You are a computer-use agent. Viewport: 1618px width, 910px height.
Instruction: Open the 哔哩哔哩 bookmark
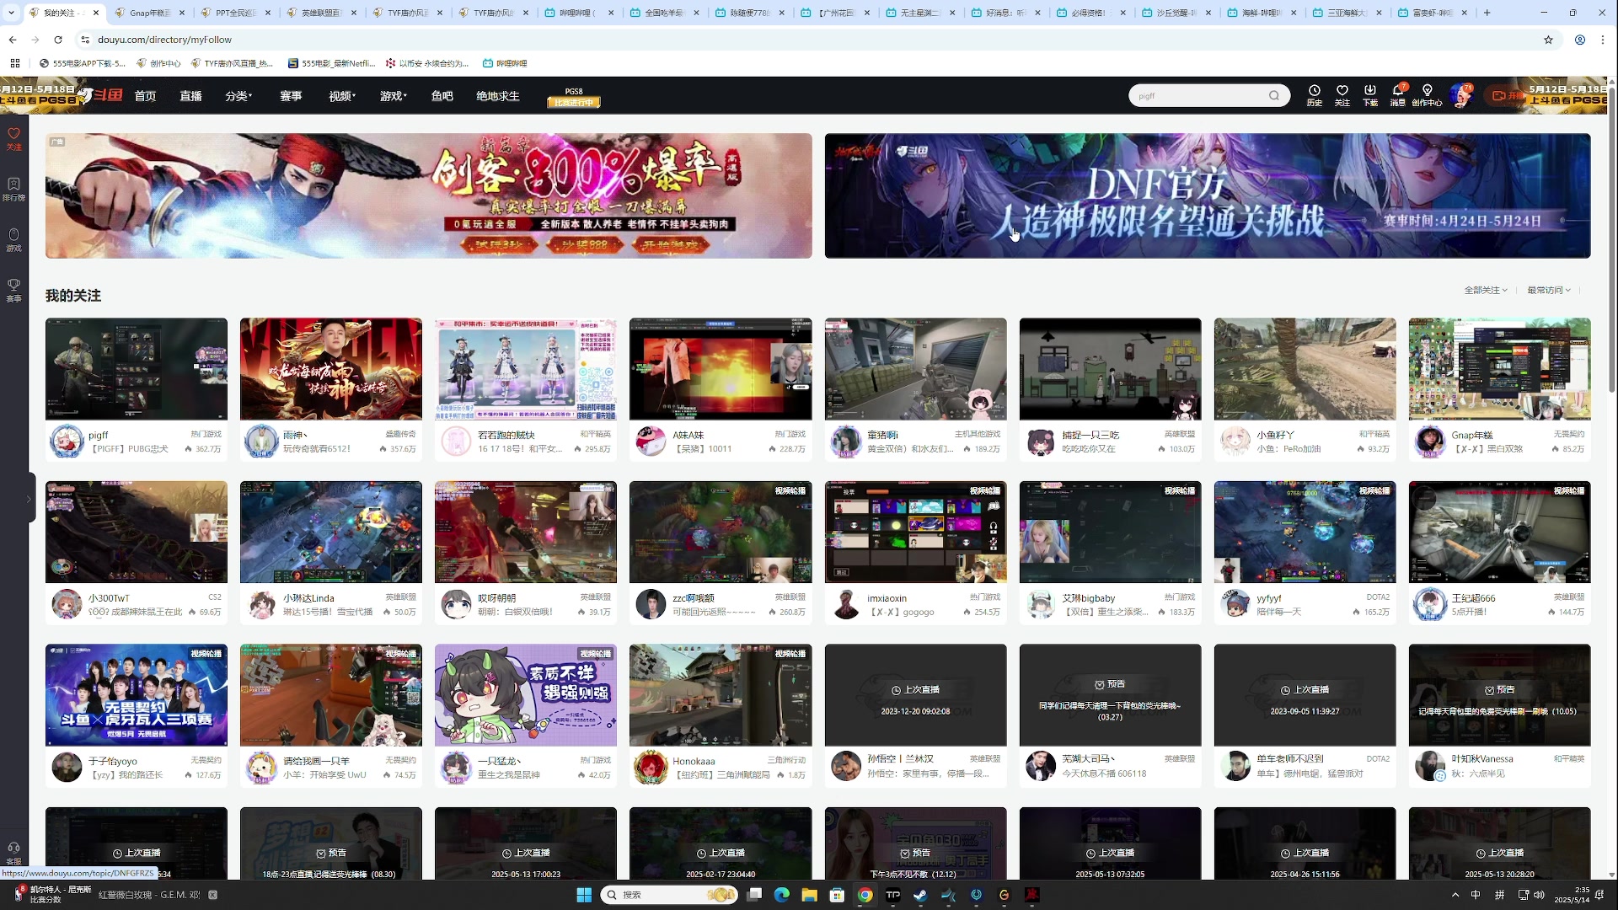[x=505, y=63]
